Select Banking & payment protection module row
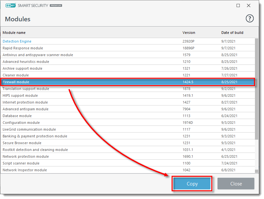Viewport: 264px width, 199px height. click(x=128, y=136)
